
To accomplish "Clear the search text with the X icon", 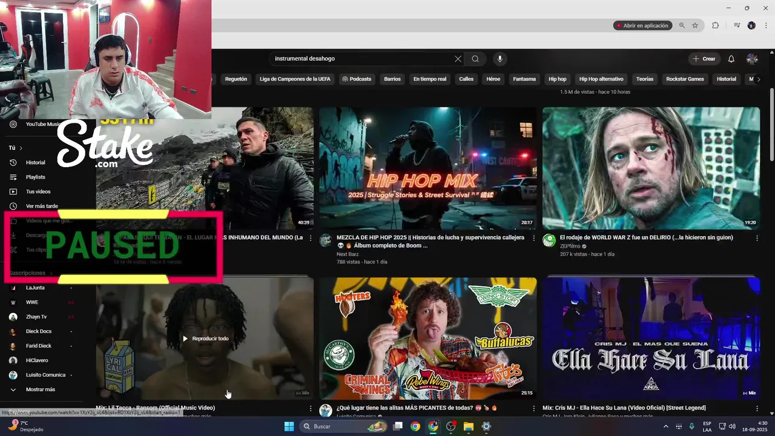I will (458, 59).
